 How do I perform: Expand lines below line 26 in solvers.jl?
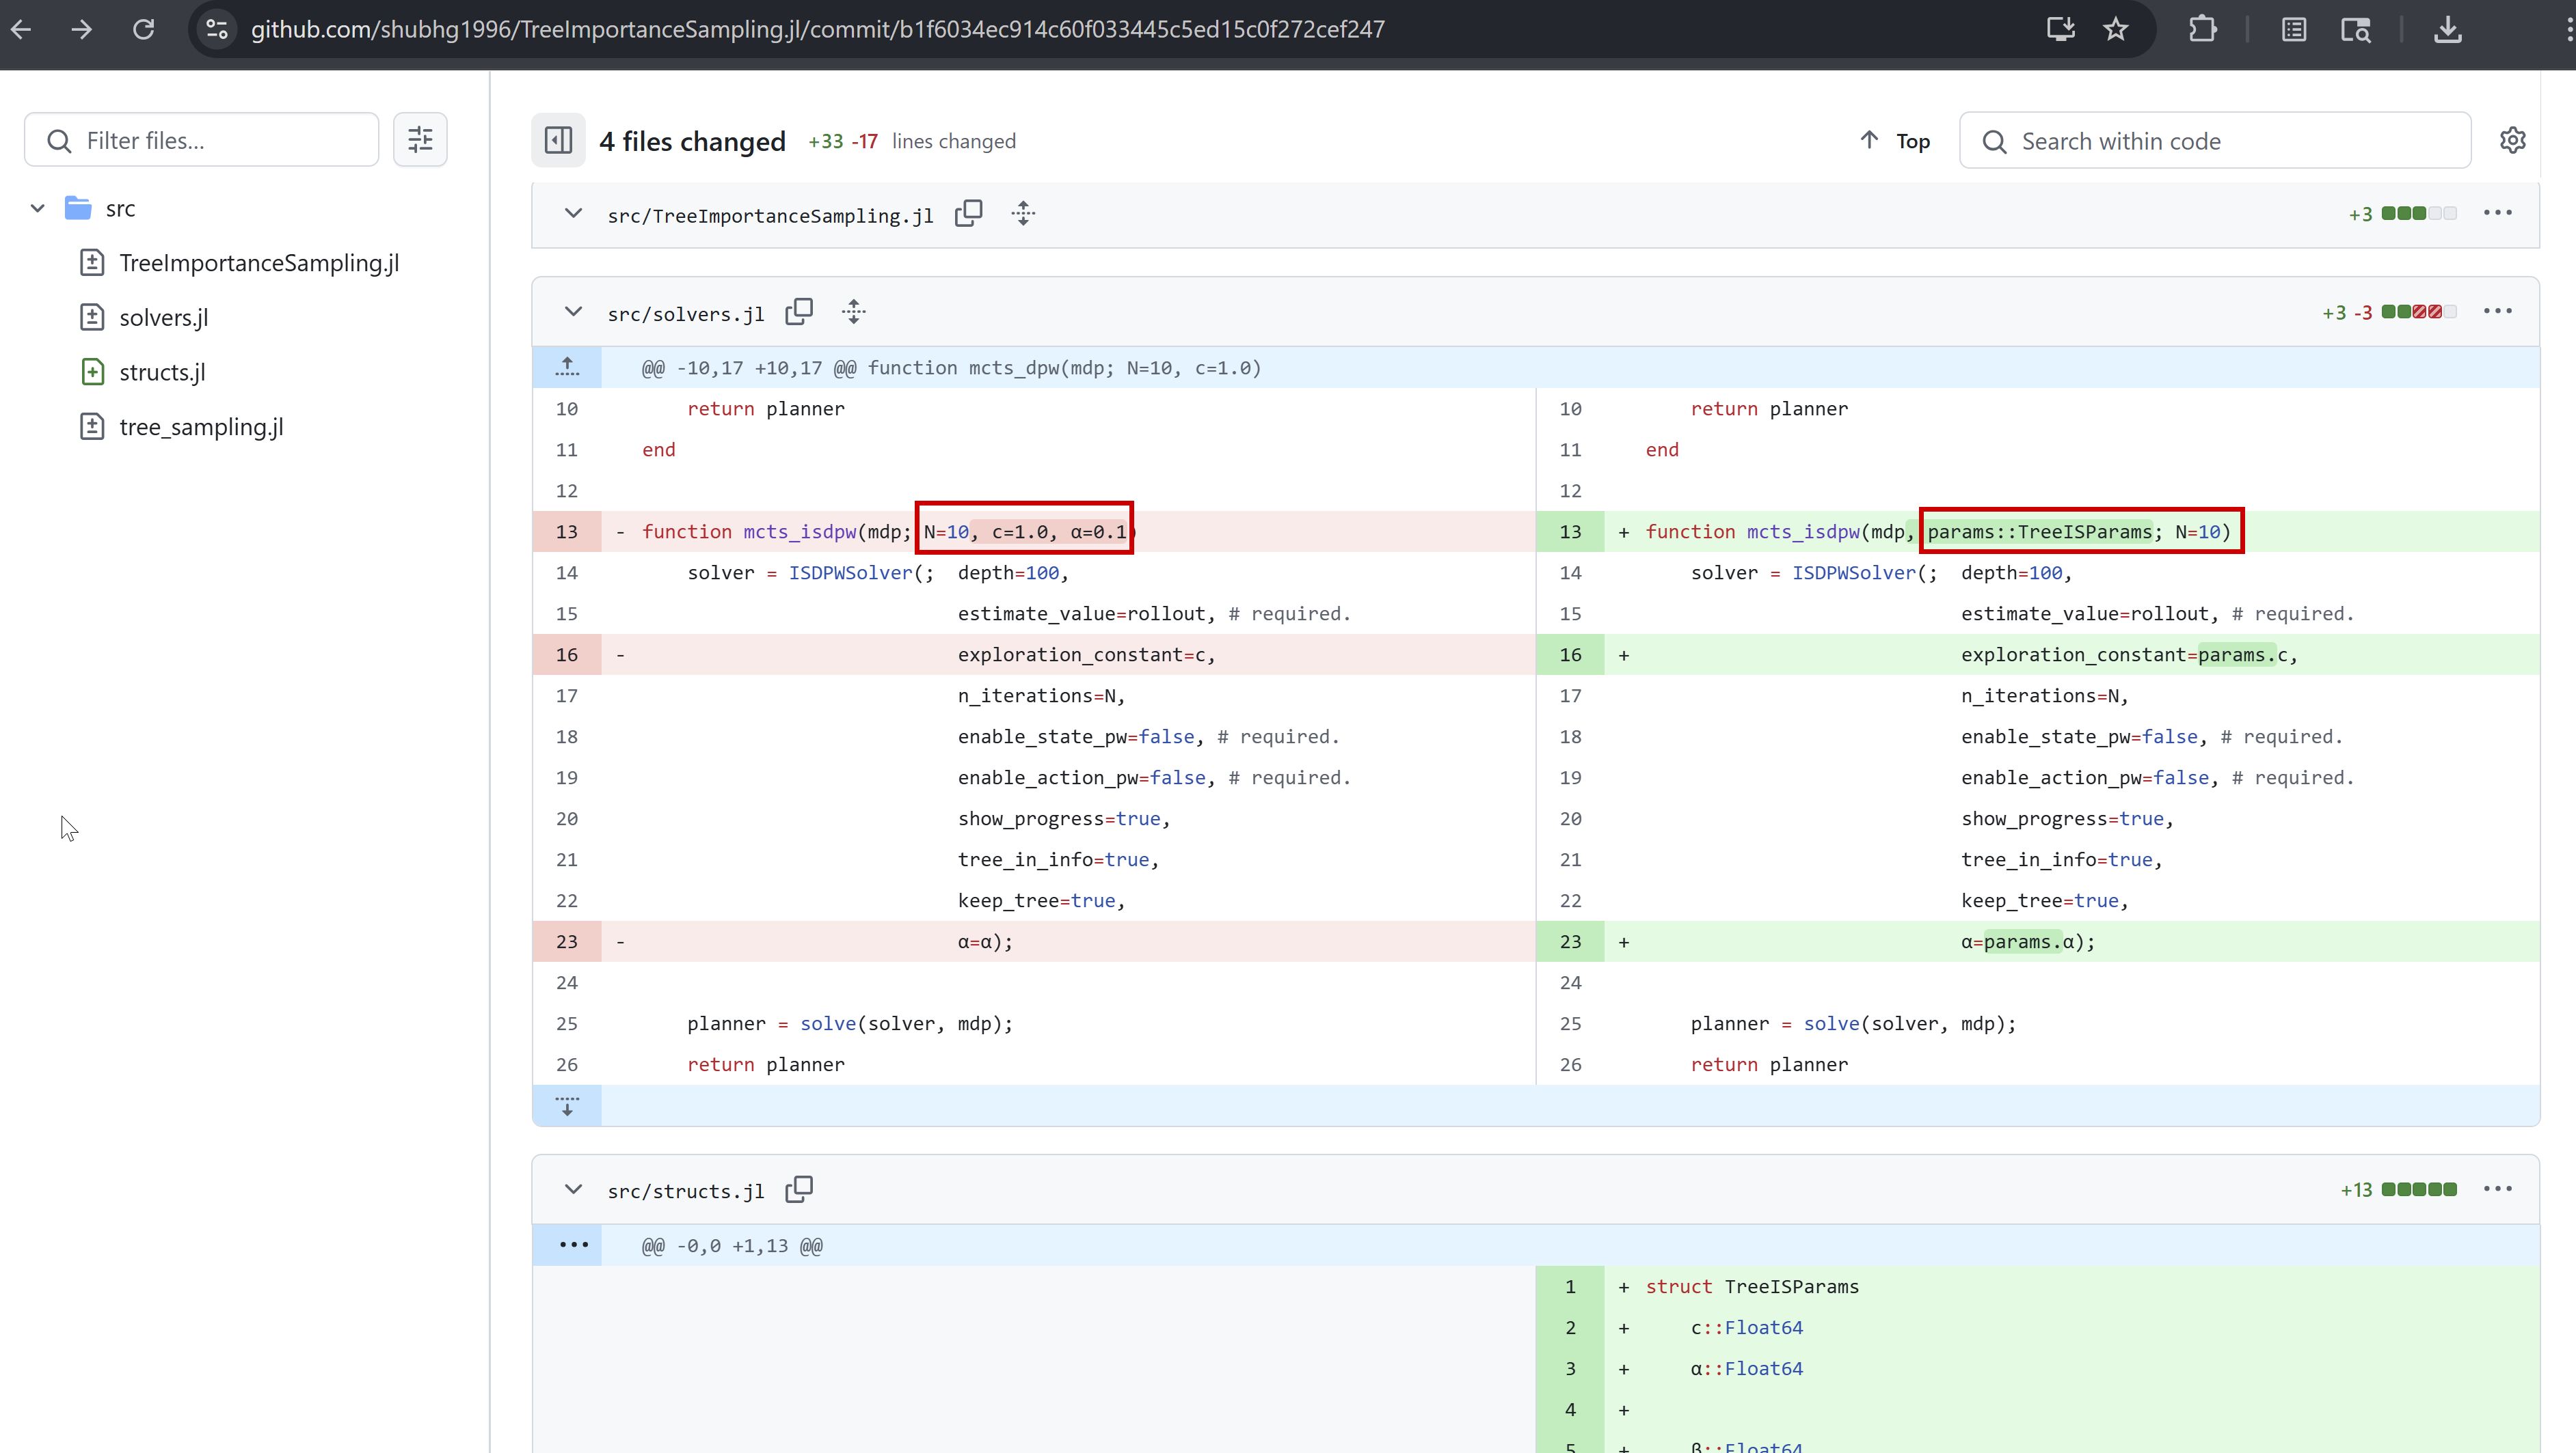(x=567, y=1105)
